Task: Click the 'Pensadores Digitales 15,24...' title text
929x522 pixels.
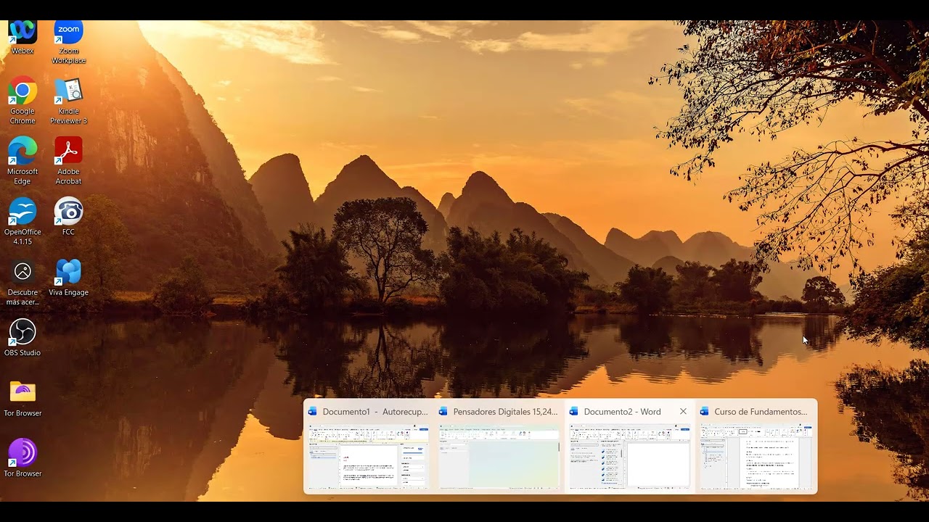Action: (505, 411)
